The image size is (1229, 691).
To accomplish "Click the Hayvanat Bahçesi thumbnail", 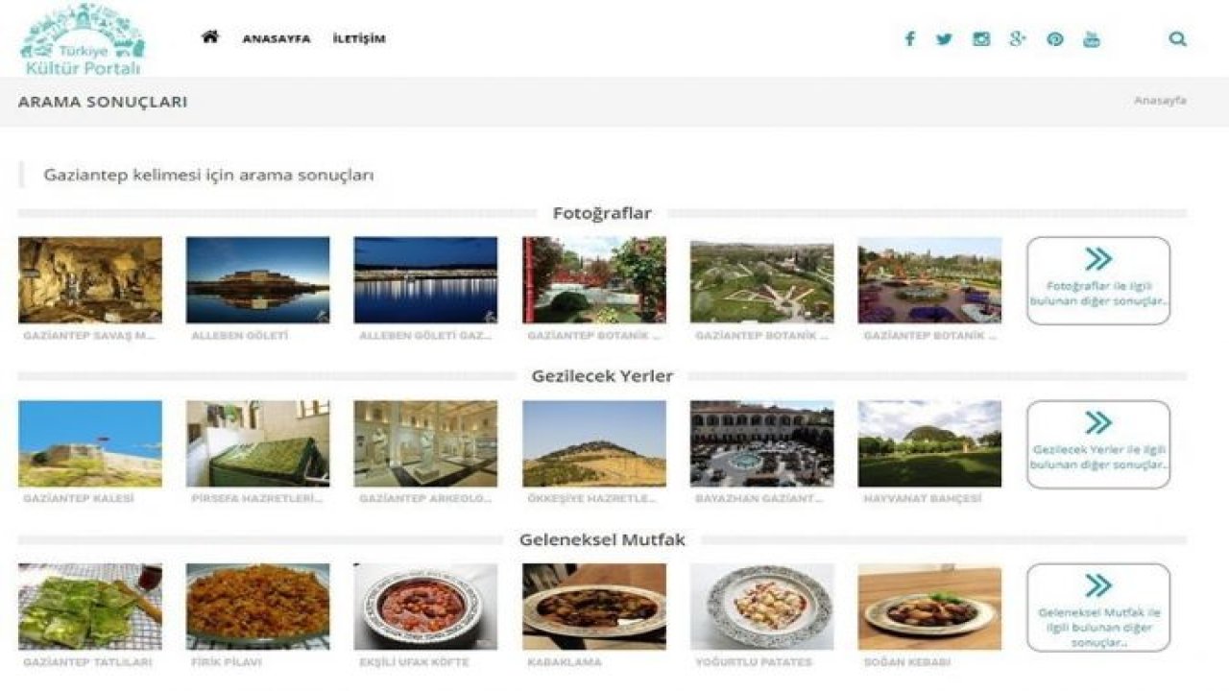I will (931, 443).
